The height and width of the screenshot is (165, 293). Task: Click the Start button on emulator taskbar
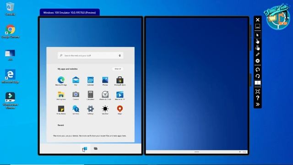click(x=85, y=148)
